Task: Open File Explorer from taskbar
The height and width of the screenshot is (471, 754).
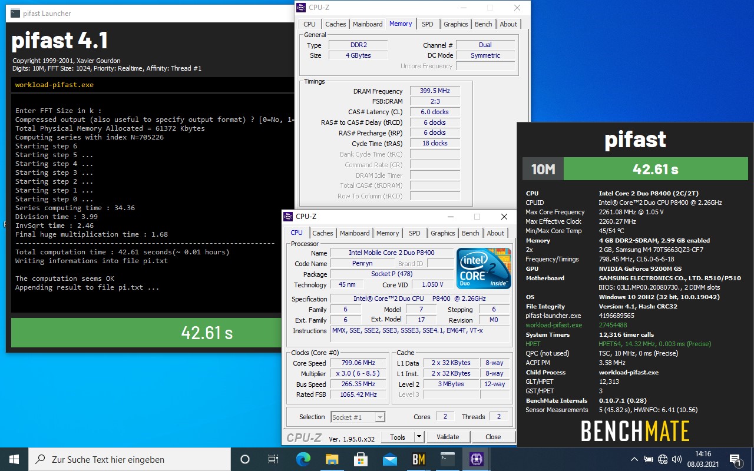Action: [332, 459]
